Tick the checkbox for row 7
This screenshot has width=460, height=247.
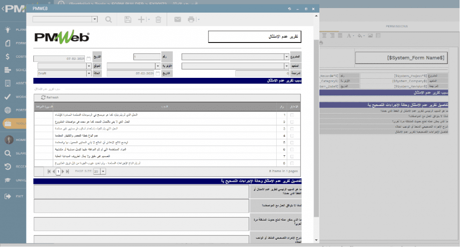pos(292,156)
